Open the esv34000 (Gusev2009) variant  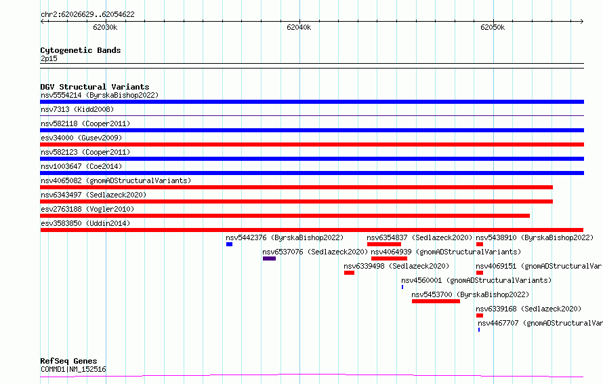pos(81,138)
